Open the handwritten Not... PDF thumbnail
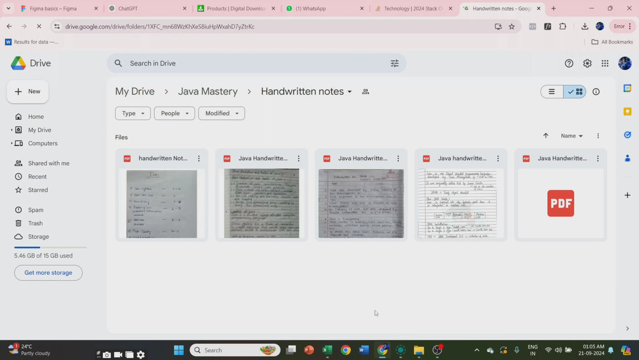The height and width of the screenshot is (360, 639). 161,204
